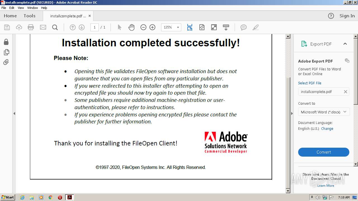Open the read mode download-style tool icon
The width and height of the screenshot is (358, 201).
click(226, 27)
